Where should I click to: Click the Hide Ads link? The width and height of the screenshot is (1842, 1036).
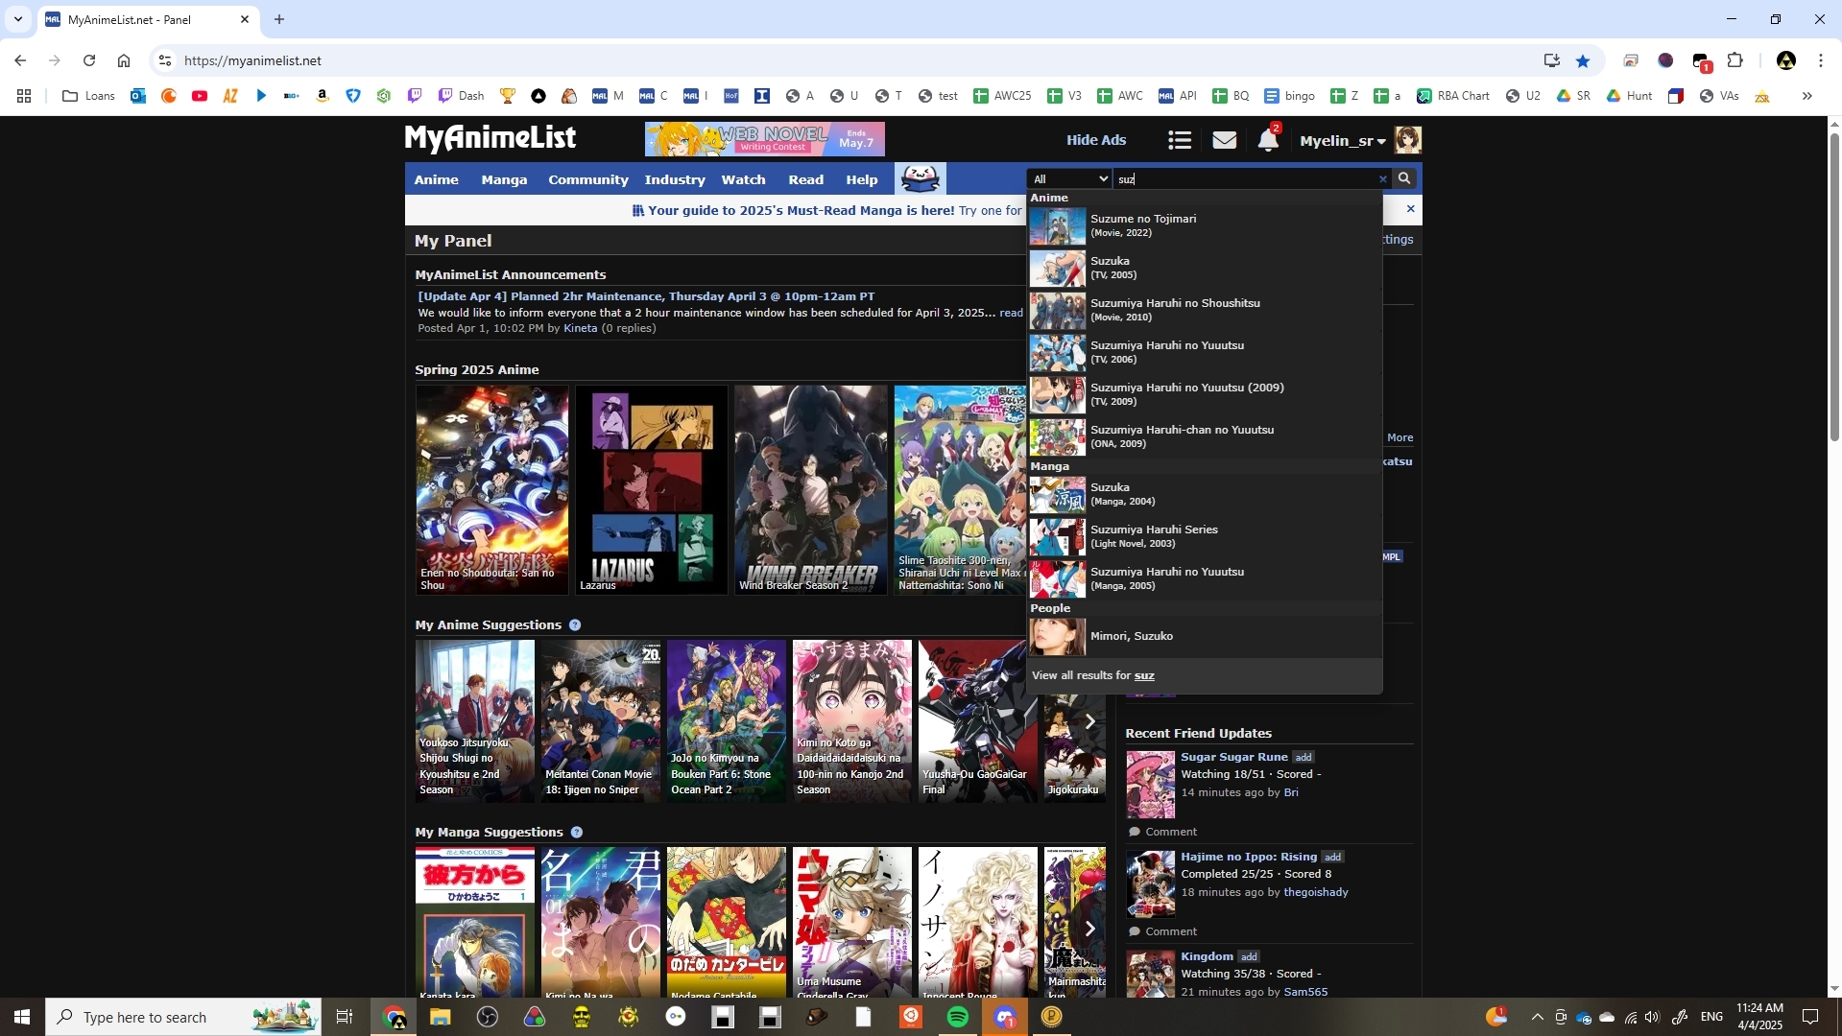click(1096, 140)
